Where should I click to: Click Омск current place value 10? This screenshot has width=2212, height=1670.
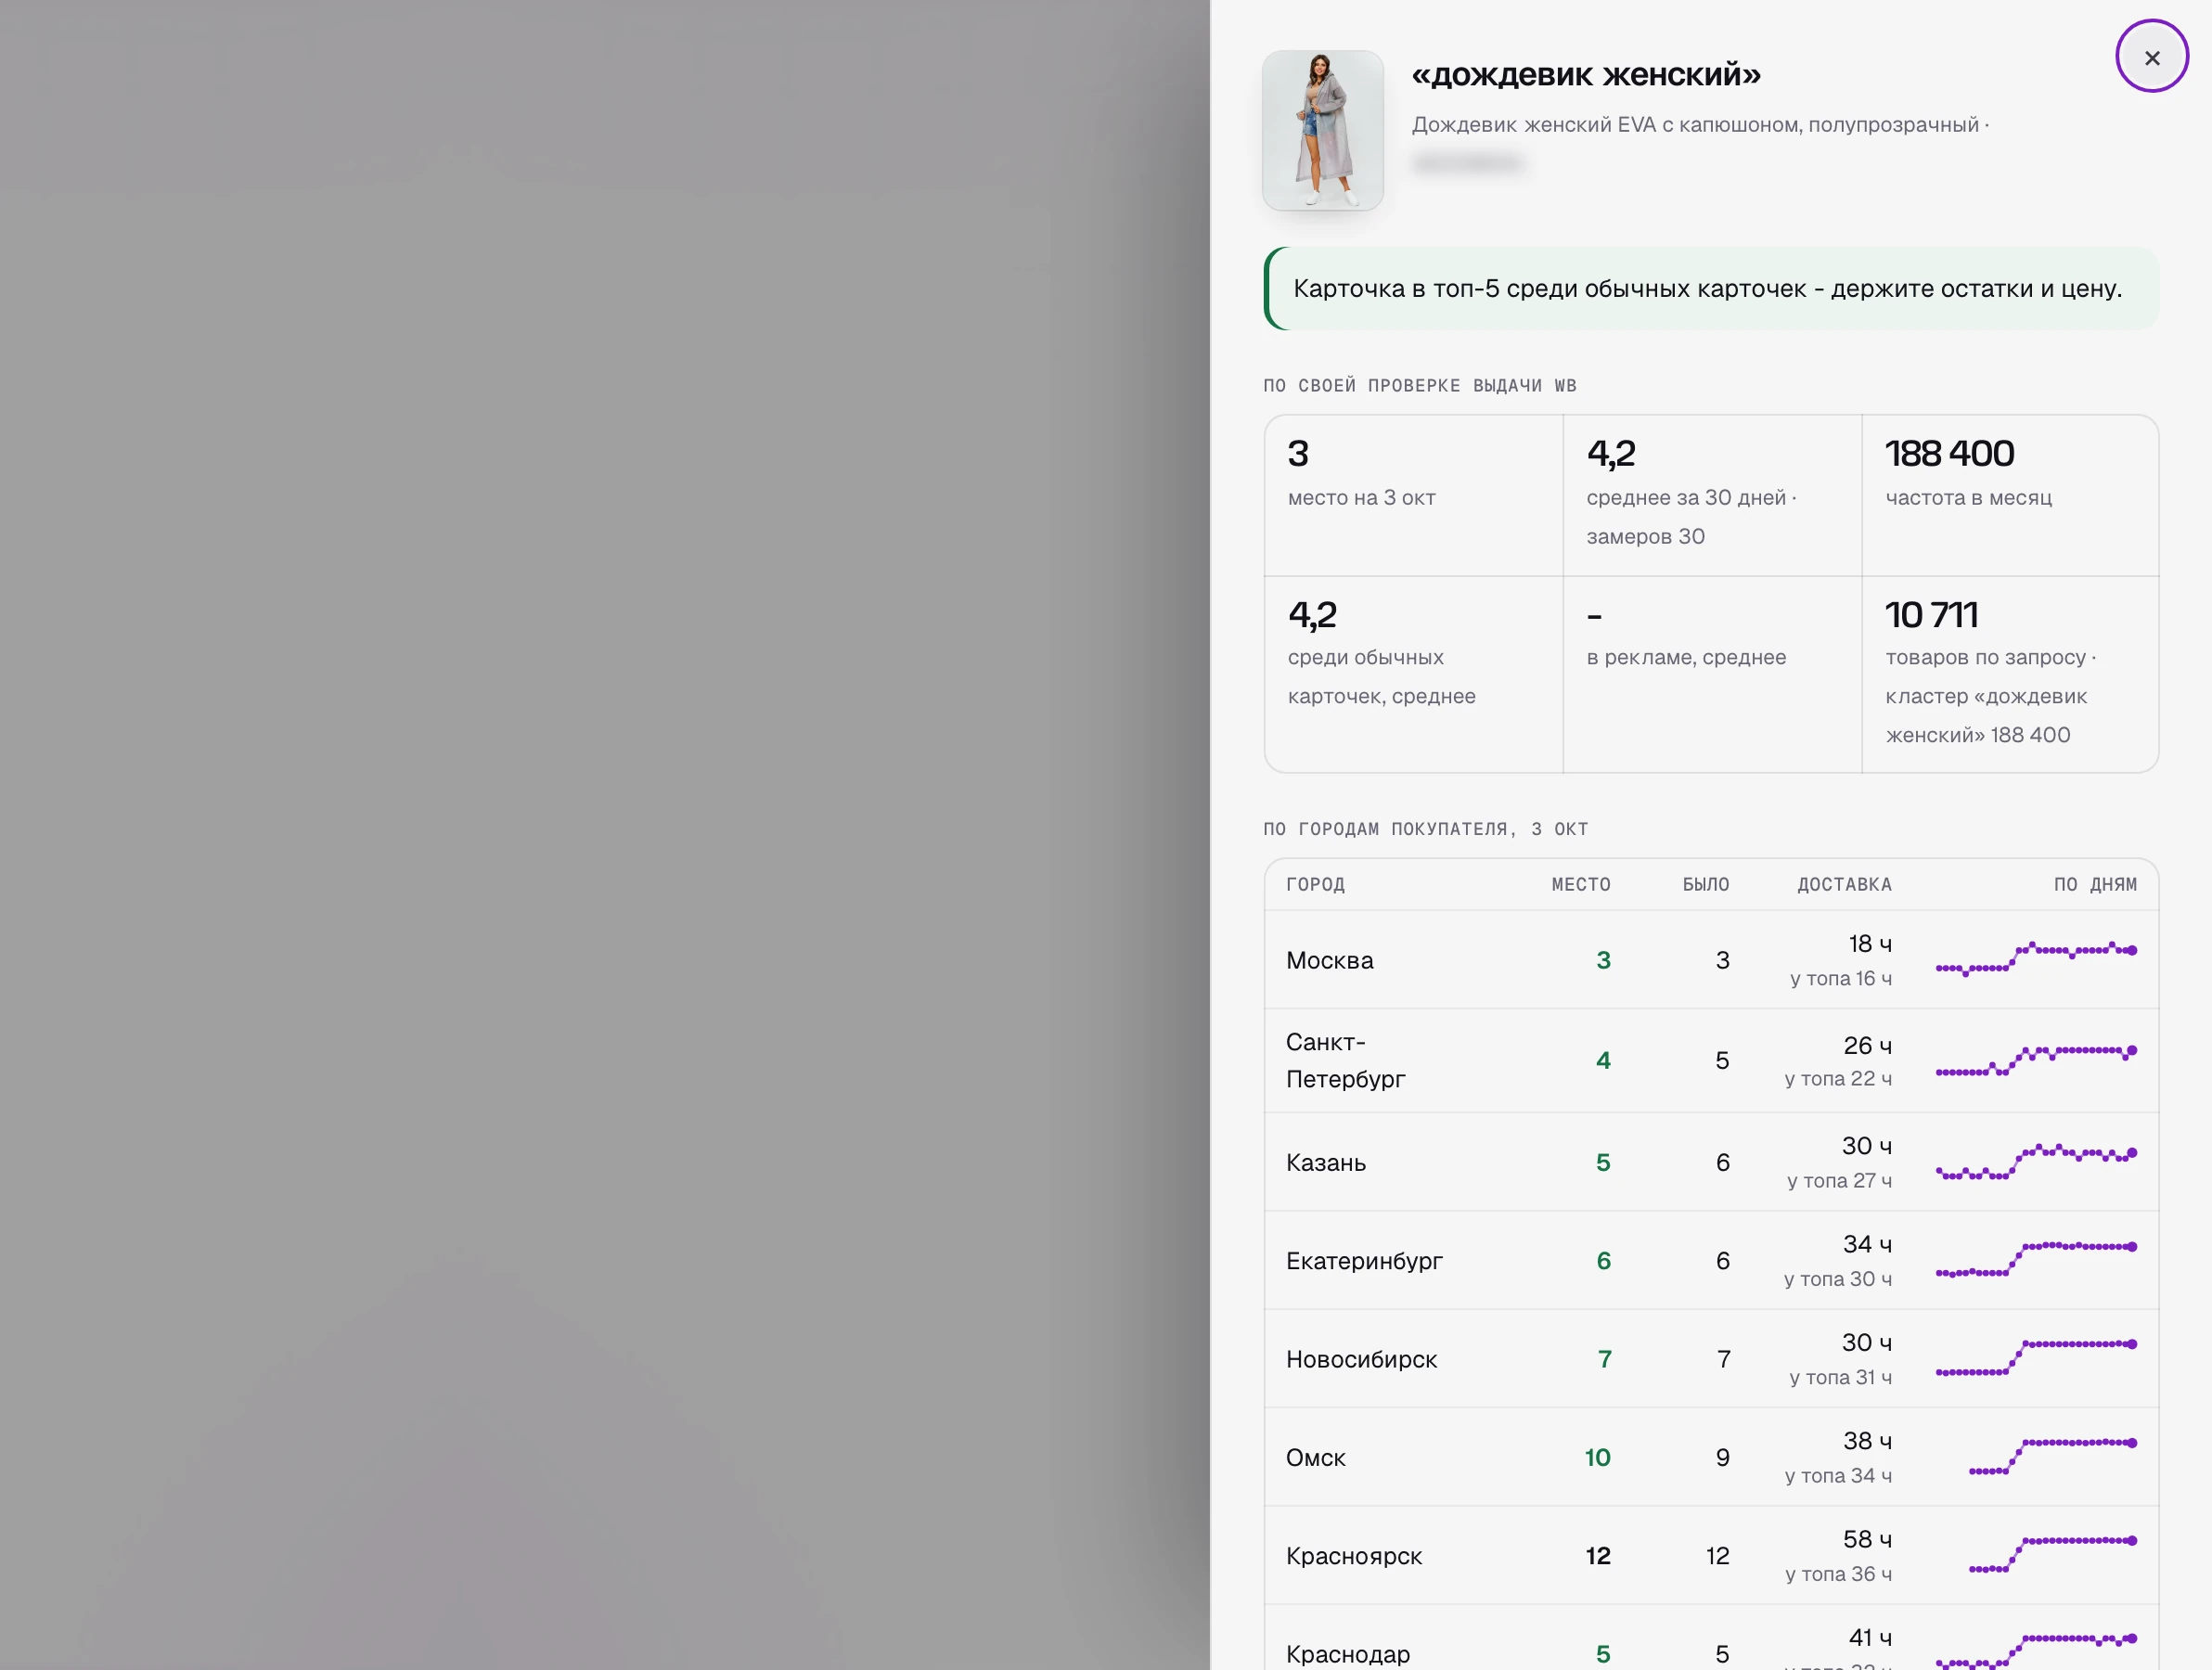[x=1597, y=1457]
